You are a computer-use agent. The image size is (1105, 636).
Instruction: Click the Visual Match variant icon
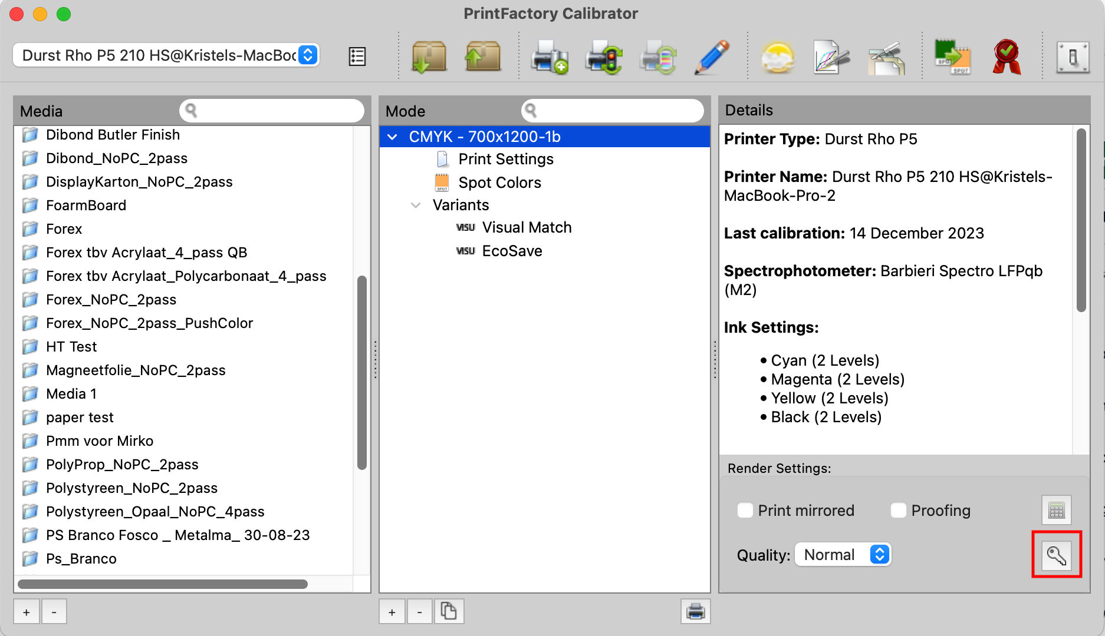point(465,227)
